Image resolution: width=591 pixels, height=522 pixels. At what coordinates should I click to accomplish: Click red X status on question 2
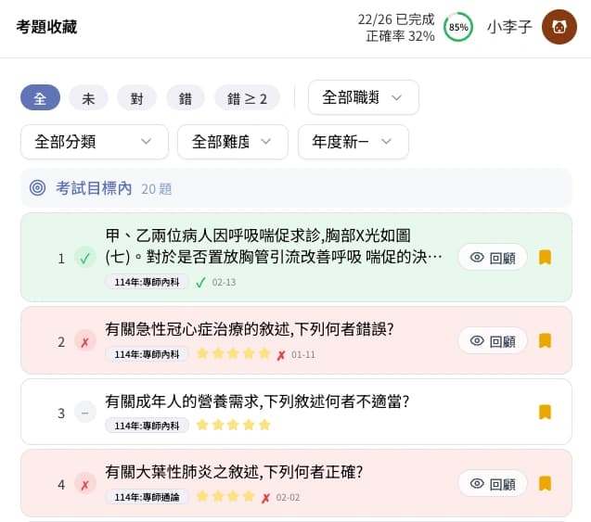[85, 341]
